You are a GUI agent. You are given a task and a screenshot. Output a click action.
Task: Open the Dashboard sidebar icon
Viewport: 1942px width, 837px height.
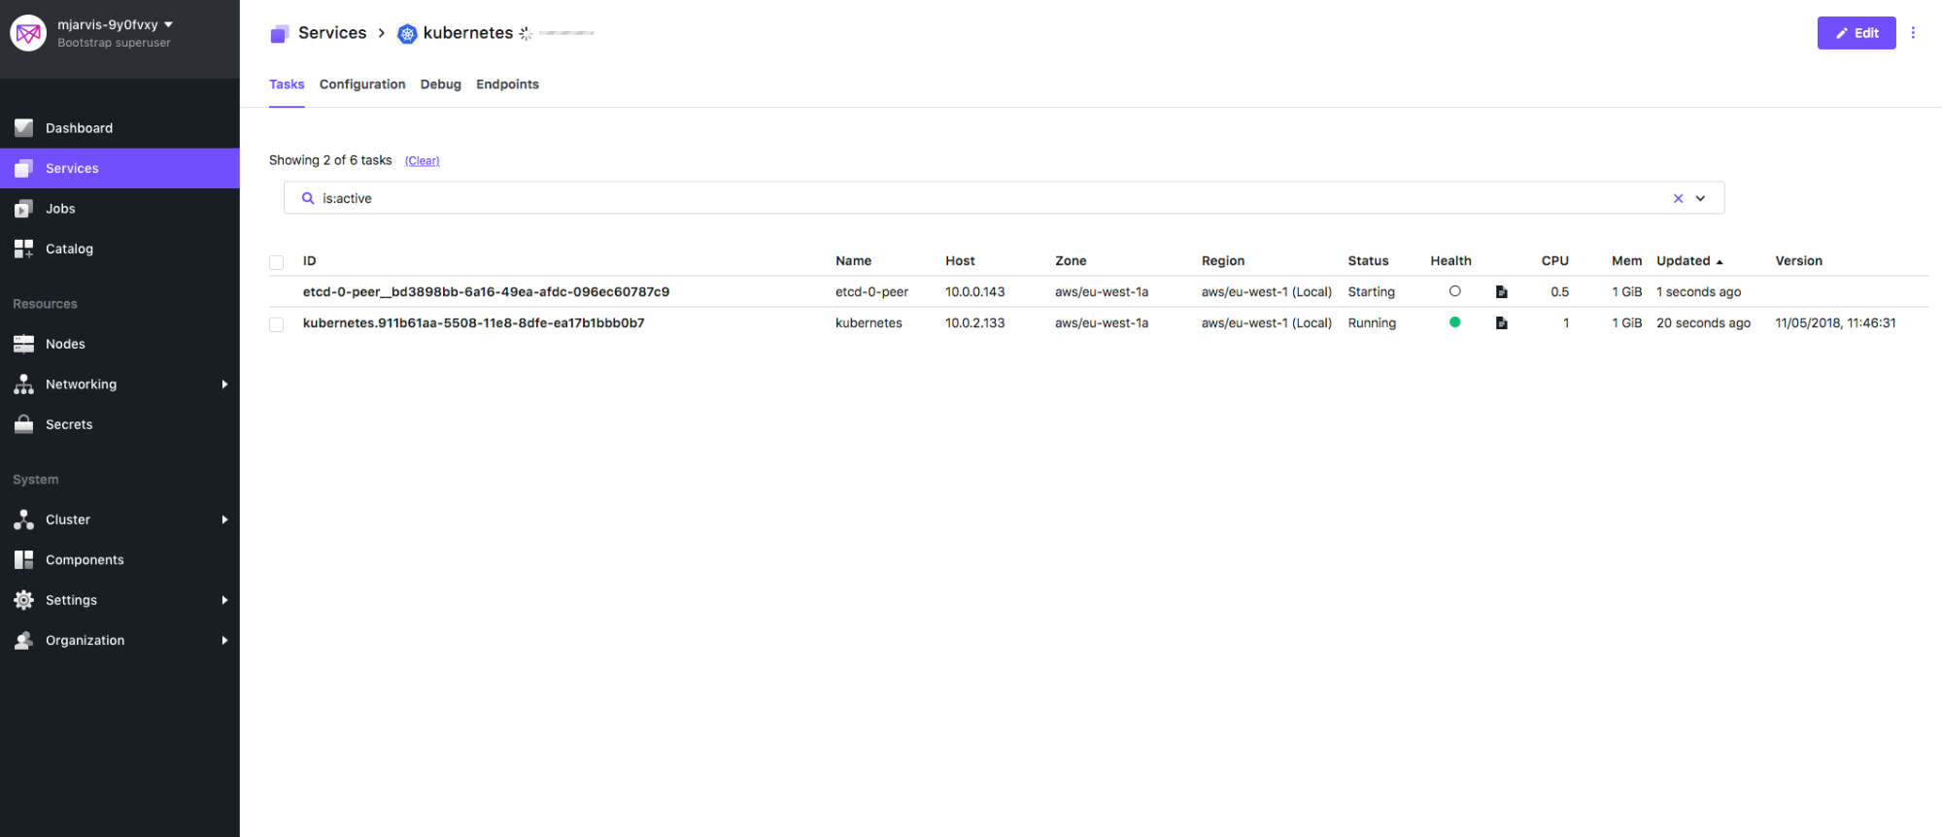(24, 128)
